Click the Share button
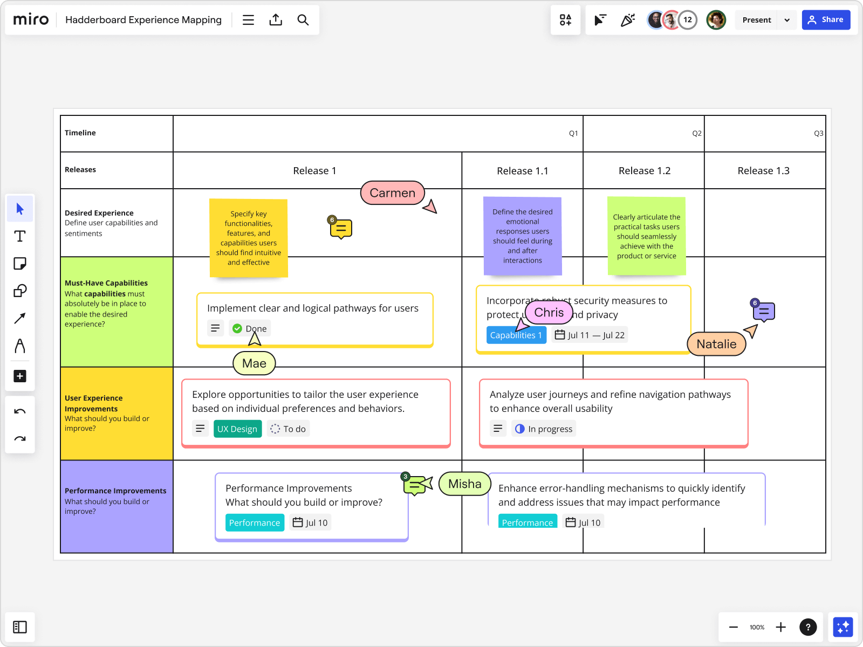 [826, 20]
